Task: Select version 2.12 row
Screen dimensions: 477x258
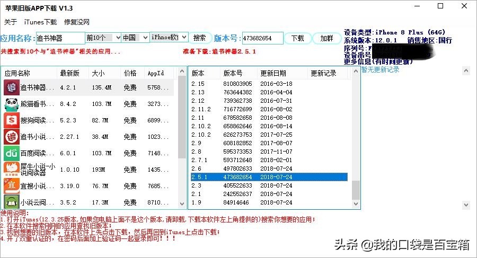Action: click(x=269, y=101)
